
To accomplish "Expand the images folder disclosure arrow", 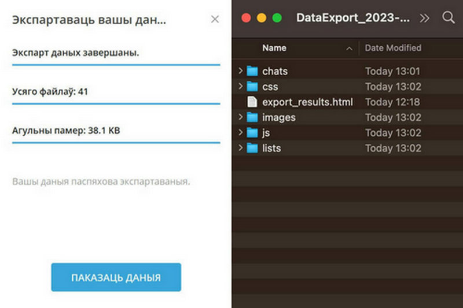I will [x=241, y=117].
